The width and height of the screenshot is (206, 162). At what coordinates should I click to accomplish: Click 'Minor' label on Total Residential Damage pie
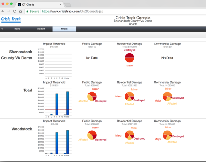[134, 90]
